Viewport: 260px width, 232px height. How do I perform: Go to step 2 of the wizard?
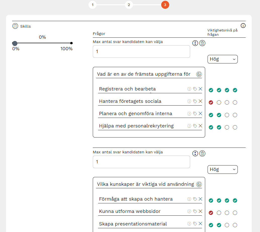click(x=129, y=5)
